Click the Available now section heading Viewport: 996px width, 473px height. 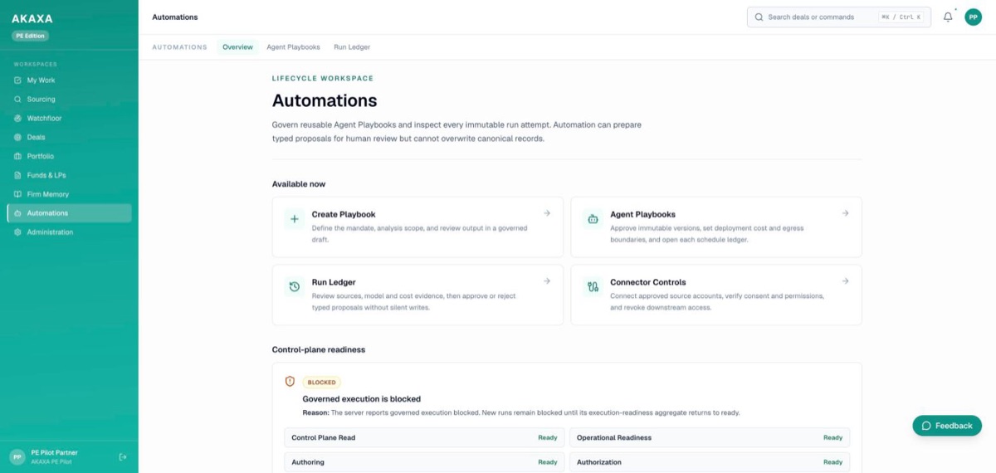pos(299,184)
